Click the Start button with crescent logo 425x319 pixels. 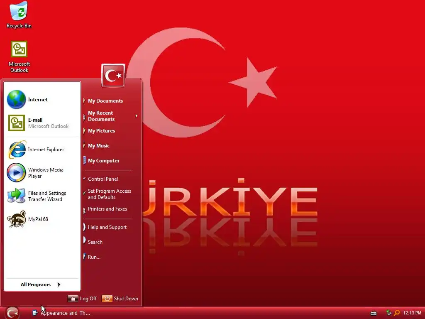(x=12, y=313)
